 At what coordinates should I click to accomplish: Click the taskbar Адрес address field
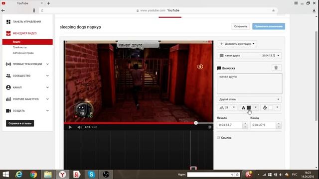point(209,175)
